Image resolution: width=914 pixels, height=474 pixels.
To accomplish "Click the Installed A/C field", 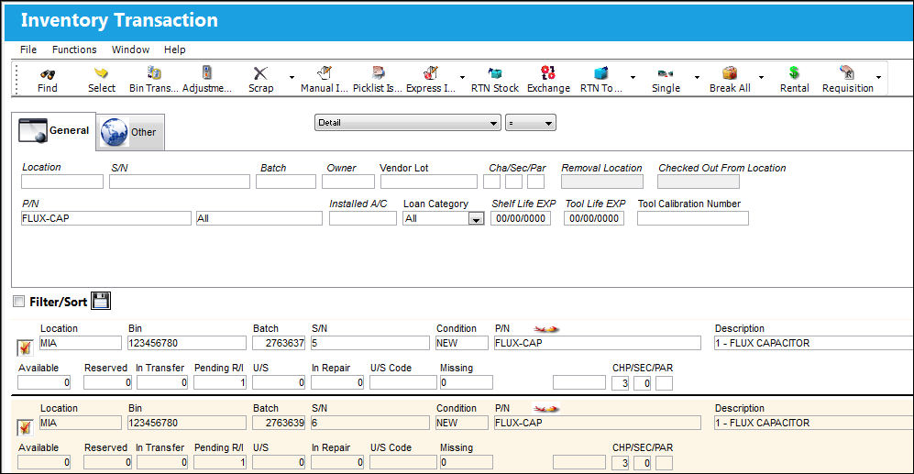I will (362, 218).
